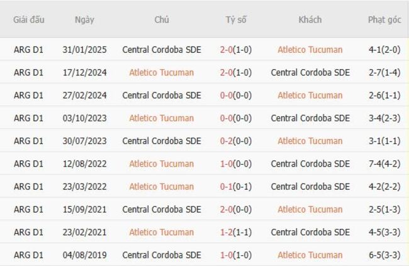Click the 'Phạt góc' column header
The image size is (409, 266).
384,19
